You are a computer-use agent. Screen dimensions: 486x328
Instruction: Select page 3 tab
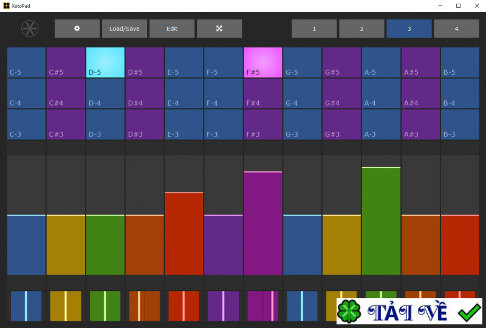pyautogui.click(x=409, y=29)
